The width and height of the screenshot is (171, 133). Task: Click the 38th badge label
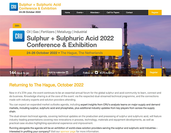[x=17, y=26]
